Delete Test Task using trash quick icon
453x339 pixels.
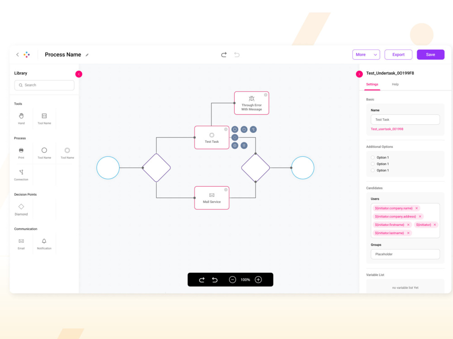tap(244, 146)
